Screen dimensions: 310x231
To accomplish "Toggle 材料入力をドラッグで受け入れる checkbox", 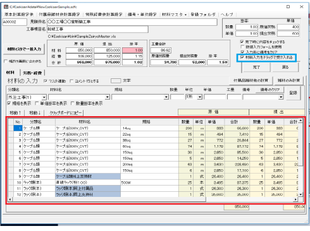I will tap(242, 57).
